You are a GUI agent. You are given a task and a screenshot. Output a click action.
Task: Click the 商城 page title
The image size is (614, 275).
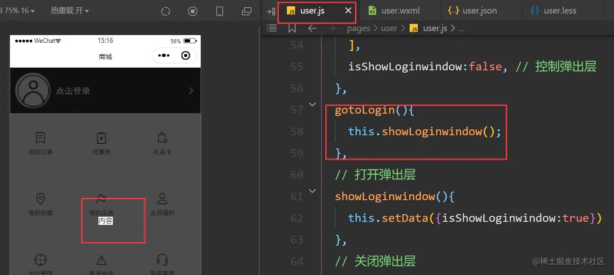click(106, 57)
